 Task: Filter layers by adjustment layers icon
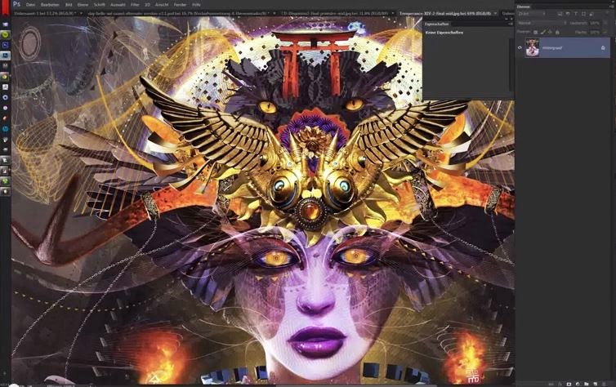coord(568,14)
